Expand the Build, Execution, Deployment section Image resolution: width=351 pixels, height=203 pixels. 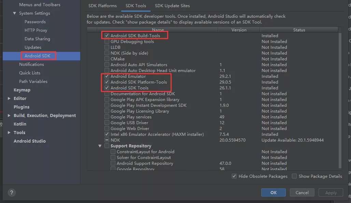coord(9,116)
